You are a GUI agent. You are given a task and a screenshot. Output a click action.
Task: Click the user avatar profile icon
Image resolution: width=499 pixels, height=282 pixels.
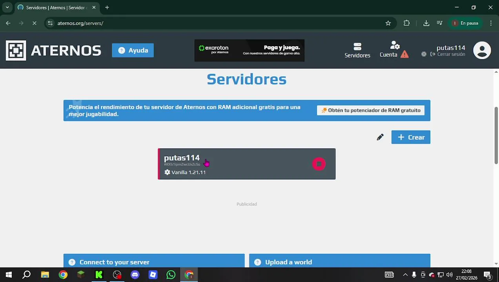pyautogui.click(x=482, y=51)
